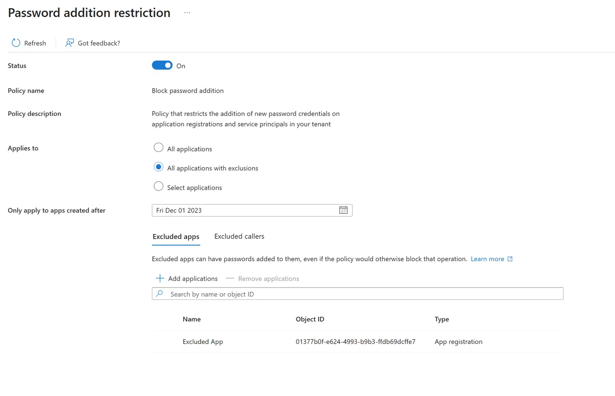The image size is (615, 396).
Task: Click the Only apply to apps created after label
Action: tap(57, 210)
